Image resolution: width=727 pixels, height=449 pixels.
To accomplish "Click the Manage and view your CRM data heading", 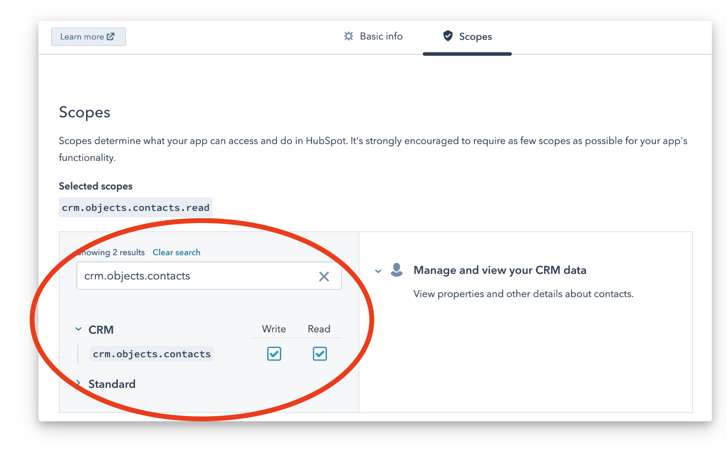I will pos(500,270).
